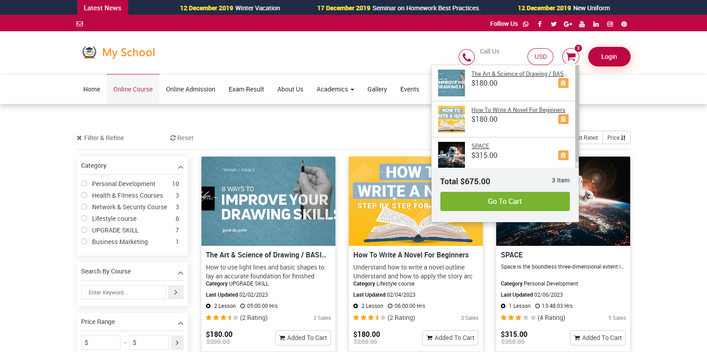The image size is (707, 352).
Task: Open the envelope email icon
Action: coord(80,24)
